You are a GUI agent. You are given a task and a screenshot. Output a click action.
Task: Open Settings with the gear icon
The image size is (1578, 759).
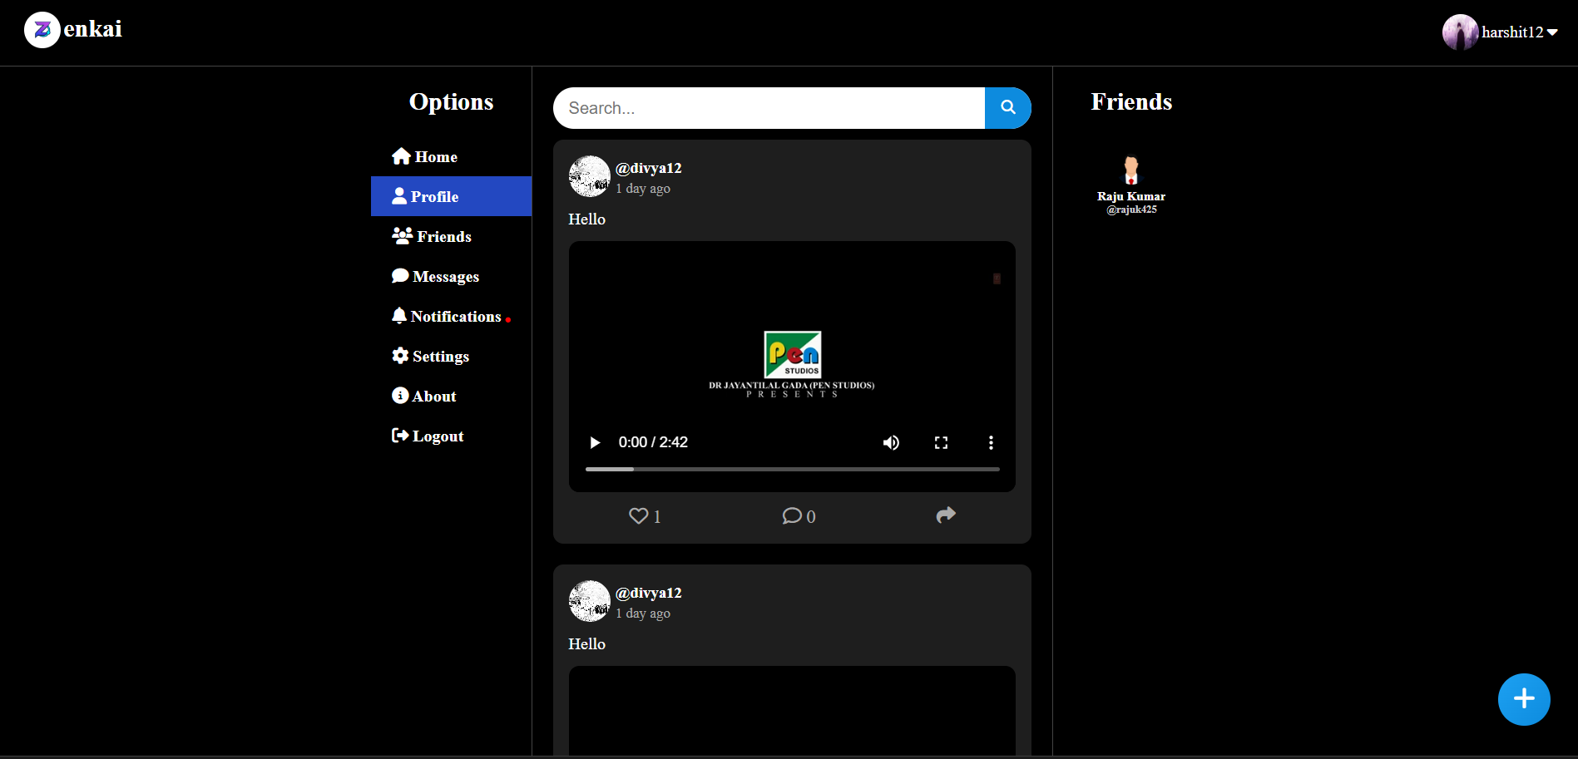click(x=431, y=356)
